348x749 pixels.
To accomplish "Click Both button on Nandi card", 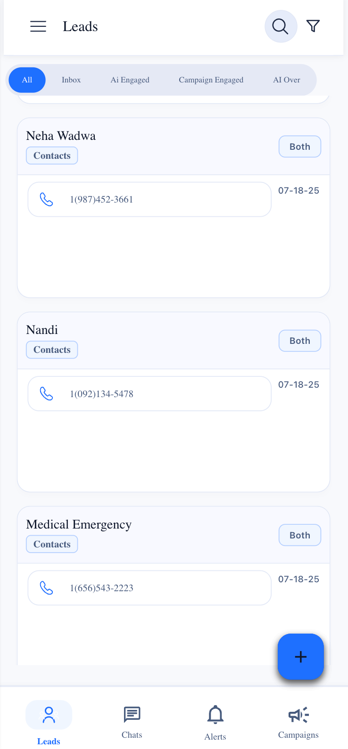I will (300, 341).
